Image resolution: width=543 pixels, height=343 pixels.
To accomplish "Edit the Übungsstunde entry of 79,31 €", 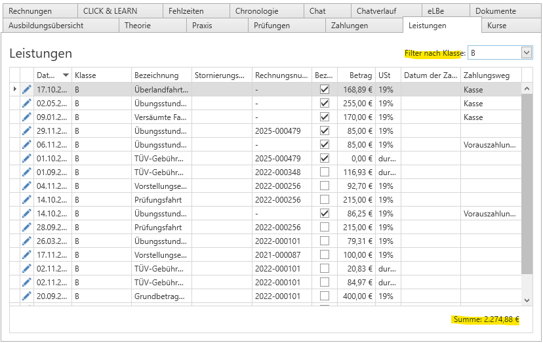I will tap(27, 241).
